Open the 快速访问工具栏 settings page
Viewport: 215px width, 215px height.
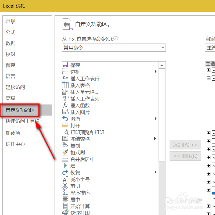(22, 121)
